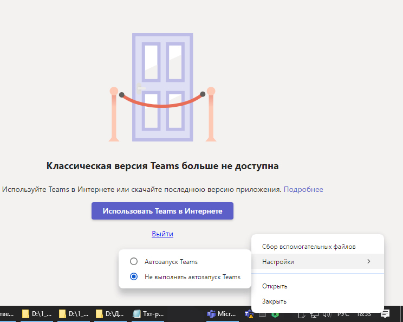Click the 18:53 taskbar clock
Viewport: 403px width, 322px height.
(x=363, y=313)
